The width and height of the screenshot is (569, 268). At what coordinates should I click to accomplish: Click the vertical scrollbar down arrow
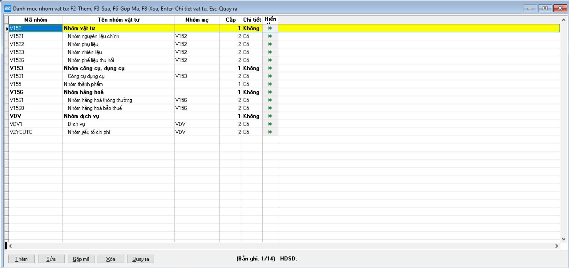564,239
